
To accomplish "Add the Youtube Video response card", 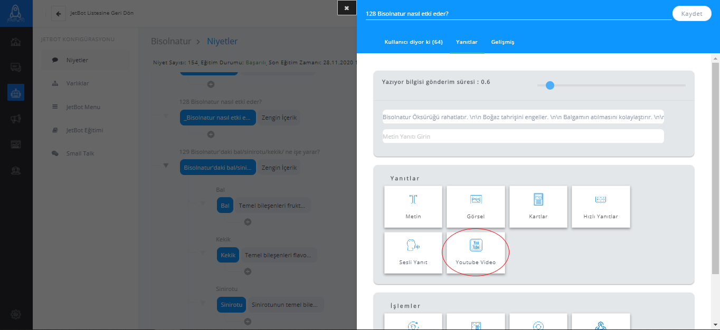I will (x=476, y=253).
